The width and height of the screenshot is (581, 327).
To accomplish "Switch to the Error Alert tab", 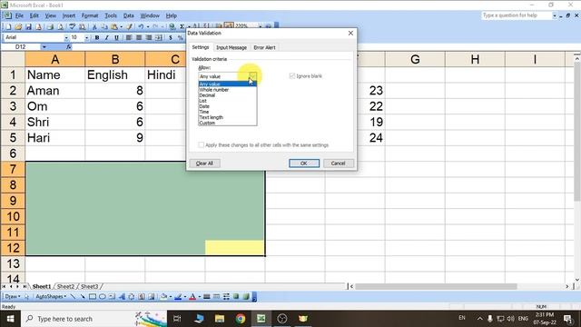I will pyautogui.click(x=264, y=47).
